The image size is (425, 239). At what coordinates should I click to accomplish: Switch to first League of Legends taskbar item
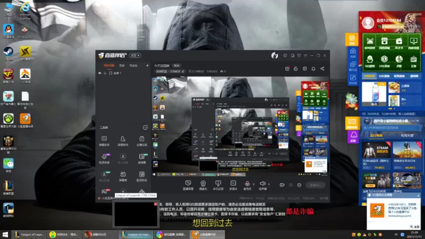(29, 234)
